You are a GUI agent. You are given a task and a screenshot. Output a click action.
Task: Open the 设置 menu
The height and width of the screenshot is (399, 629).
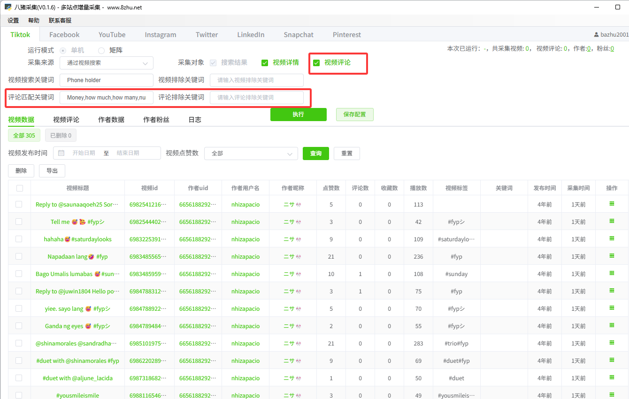(x=13, y=21)
